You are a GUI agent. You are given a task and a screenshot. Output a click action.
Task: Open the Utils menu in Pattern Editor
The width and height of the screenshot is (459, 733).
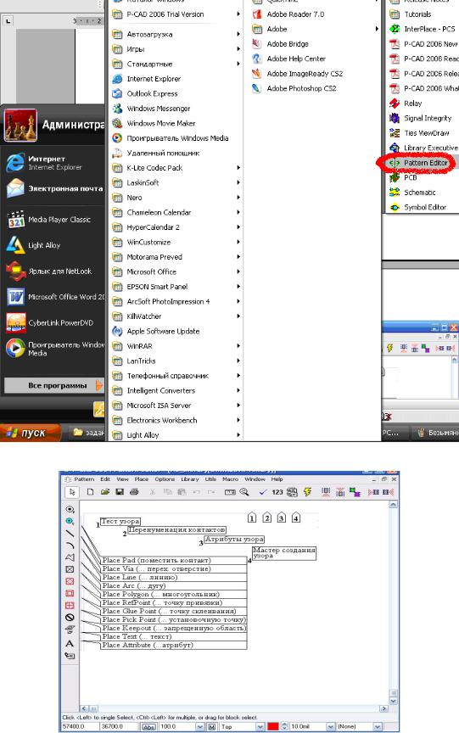[x=210, y=479]
